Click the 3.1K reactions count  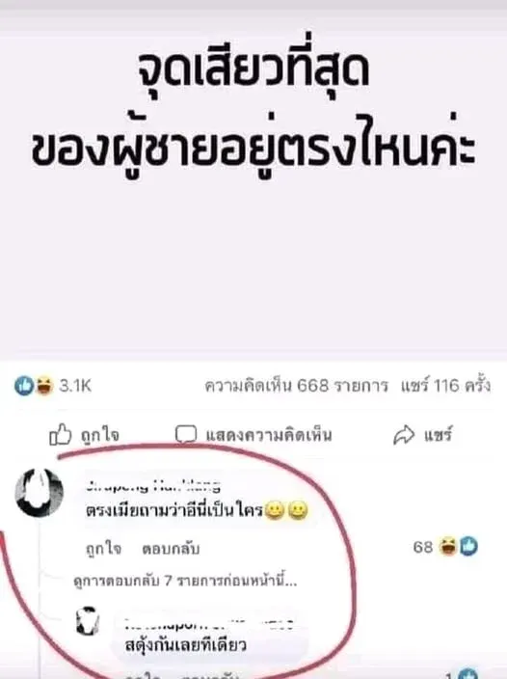tap(75, 386)
